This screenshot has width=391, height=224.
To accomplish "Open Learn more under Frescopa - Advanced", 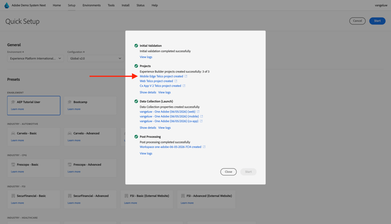I will [x=74, y=172].
